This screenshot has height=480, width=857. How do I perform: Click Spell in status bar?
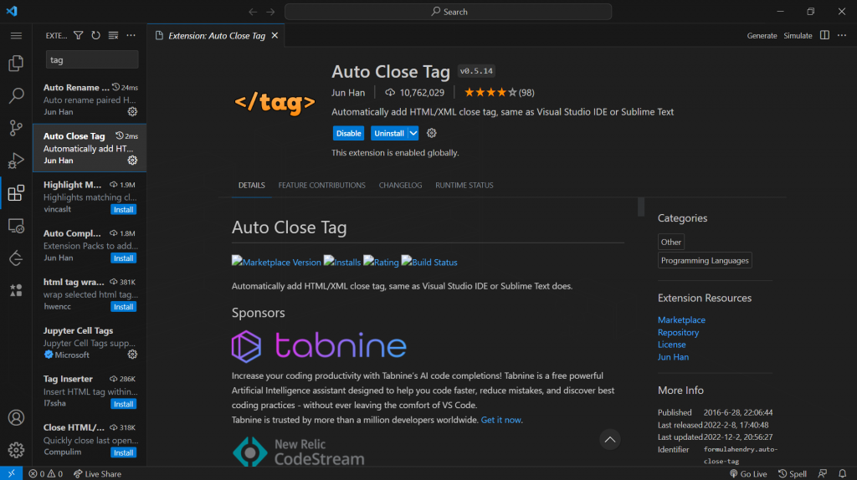[792, 473]
